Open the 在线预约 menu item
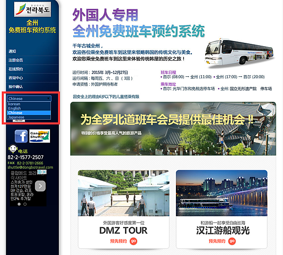283x255 pixels. click(16, 69)
